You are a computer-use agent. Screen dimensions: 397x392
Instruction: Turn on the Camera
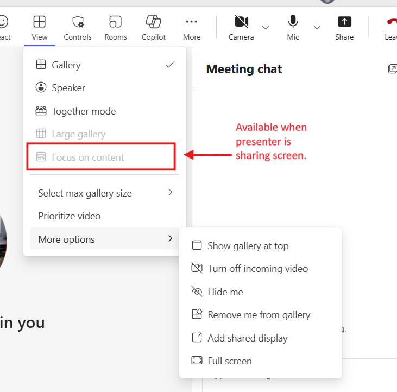coord(241,27)
